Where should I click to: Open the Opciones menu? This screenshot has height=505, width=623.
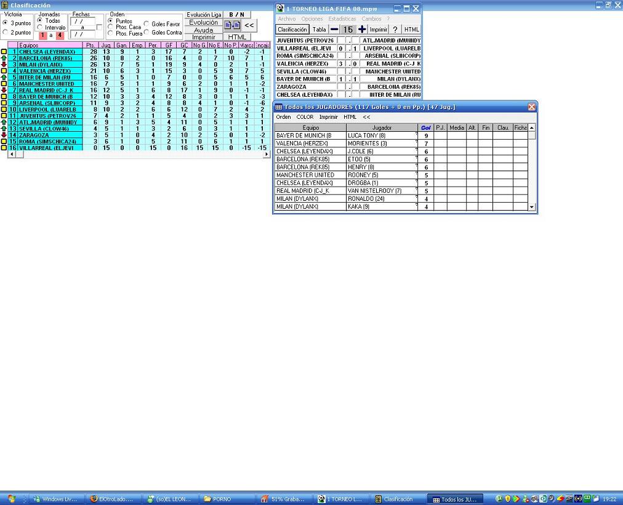(312, 18)
